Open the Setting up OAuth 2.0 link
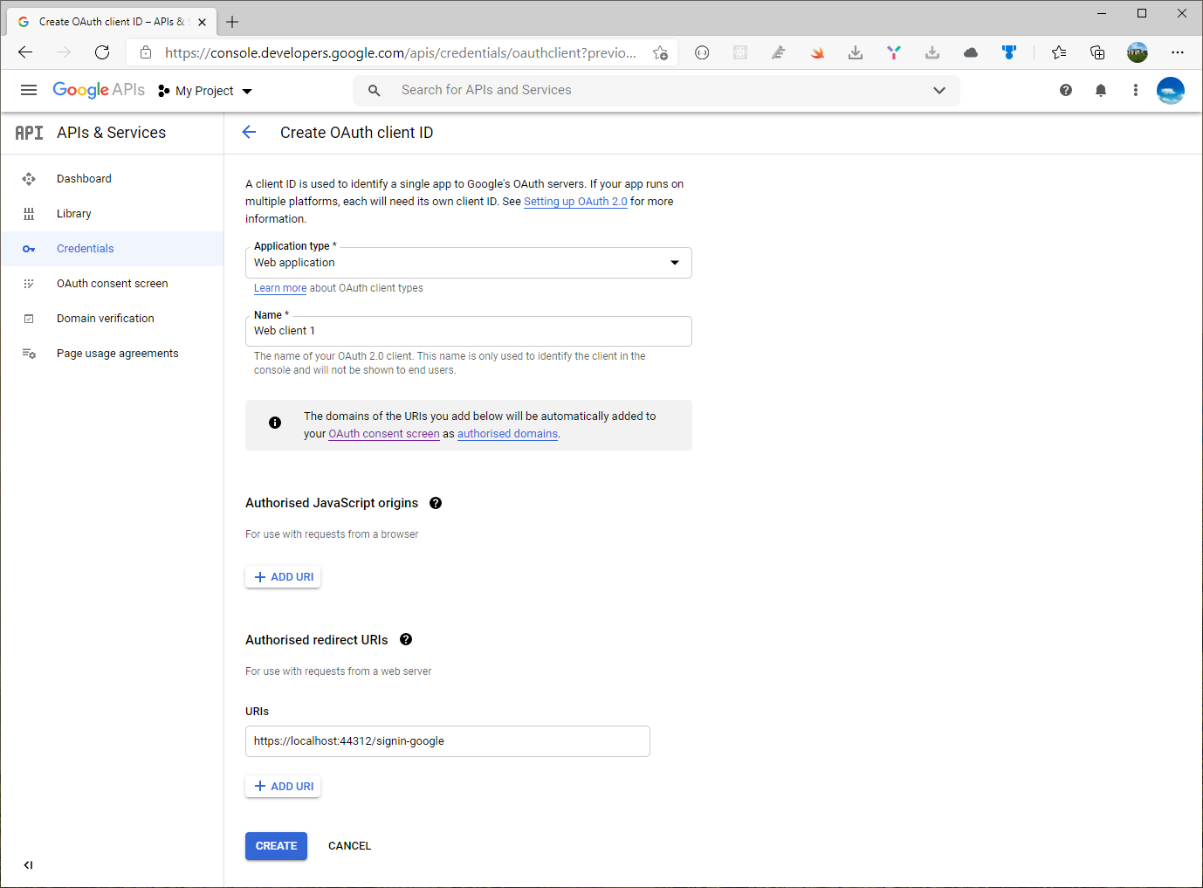This screenshot has height=888, width=1203. click(x=575, y=201)
